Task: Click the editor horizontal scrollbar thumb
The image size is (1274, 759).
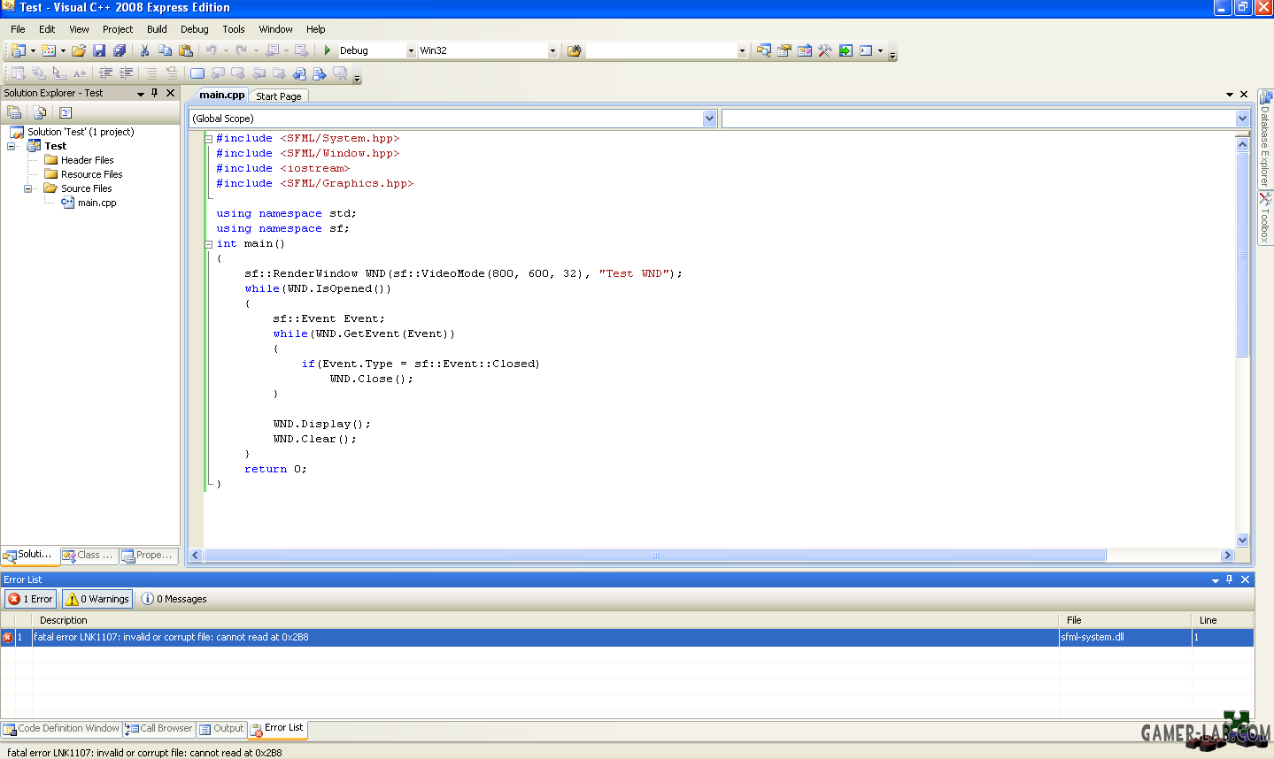Action: click(655, 556)
